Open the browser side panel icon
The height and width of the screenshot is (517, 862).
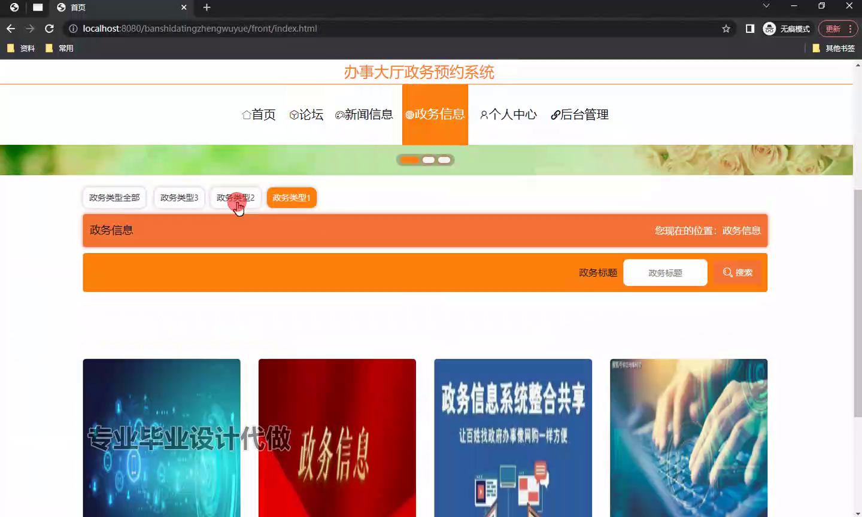pyautogui.click(x=750, y=28)
